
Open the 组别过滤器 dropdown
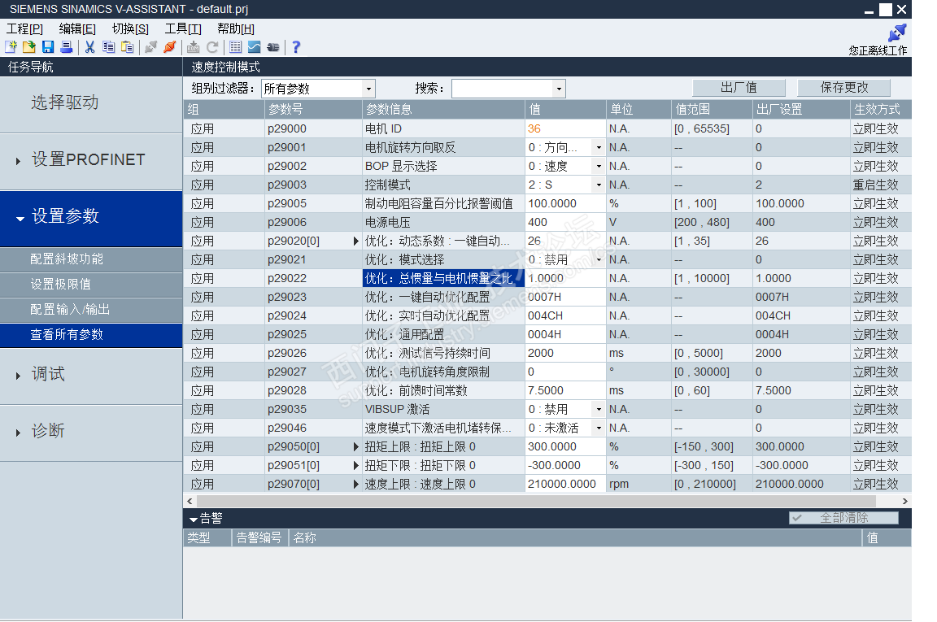368,89
